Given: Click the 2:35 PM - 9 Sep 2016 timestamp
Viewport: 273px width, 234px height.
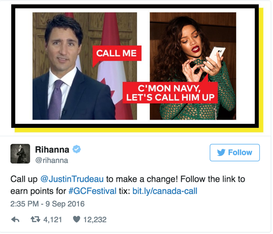Looking at the screenshot, I should click(47, 204).
